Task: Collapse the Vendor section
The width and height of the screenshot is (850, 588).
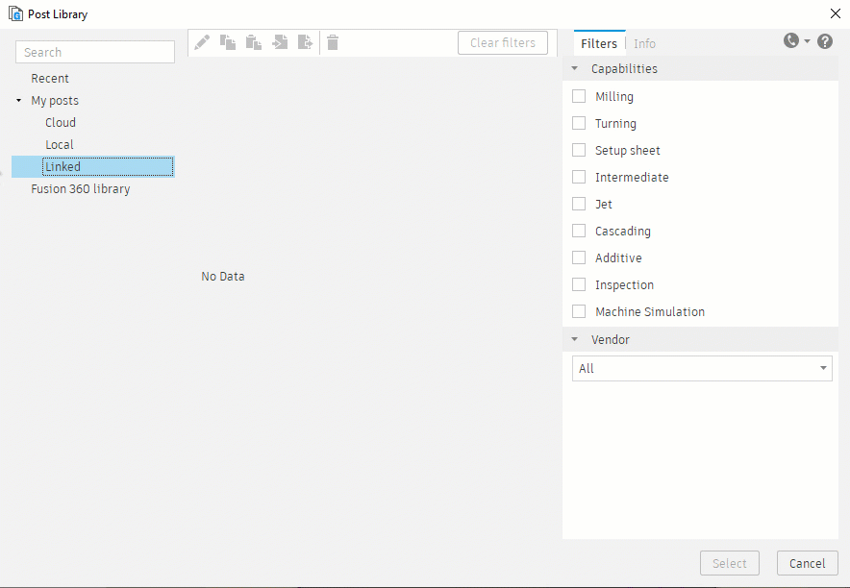Action: pyautogui.click(x=575, y=339)
